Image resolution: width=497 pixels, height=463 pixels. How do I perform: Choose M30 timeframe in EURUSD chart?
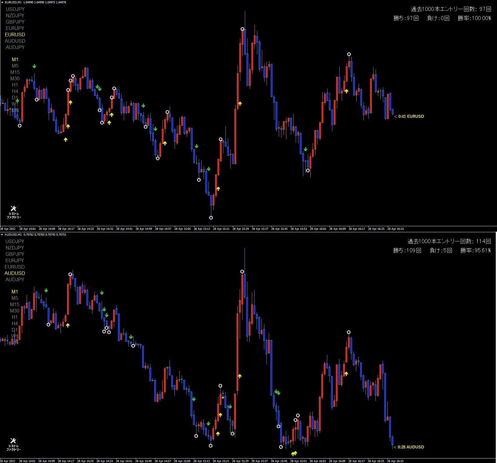click(15, 78)
